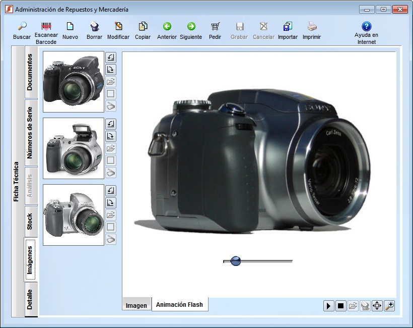413x328 pixels.
Task: Select the silver camera with flash thumbnail
Action: [74, 148]
